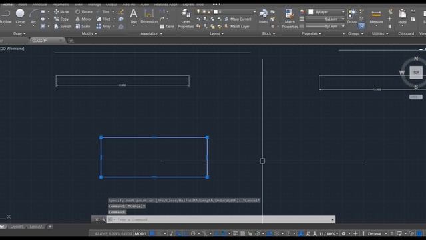The height and width of the screenshot is (240, 426).
Task: Expand the Modify panel dropdown
Action: coord(89,33)
